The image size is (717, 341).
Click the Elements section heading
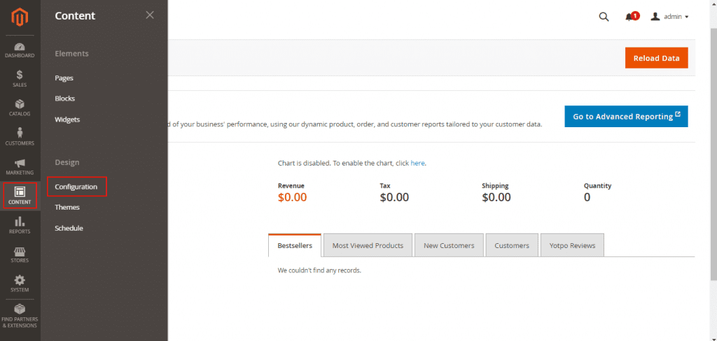pos(72,53)
